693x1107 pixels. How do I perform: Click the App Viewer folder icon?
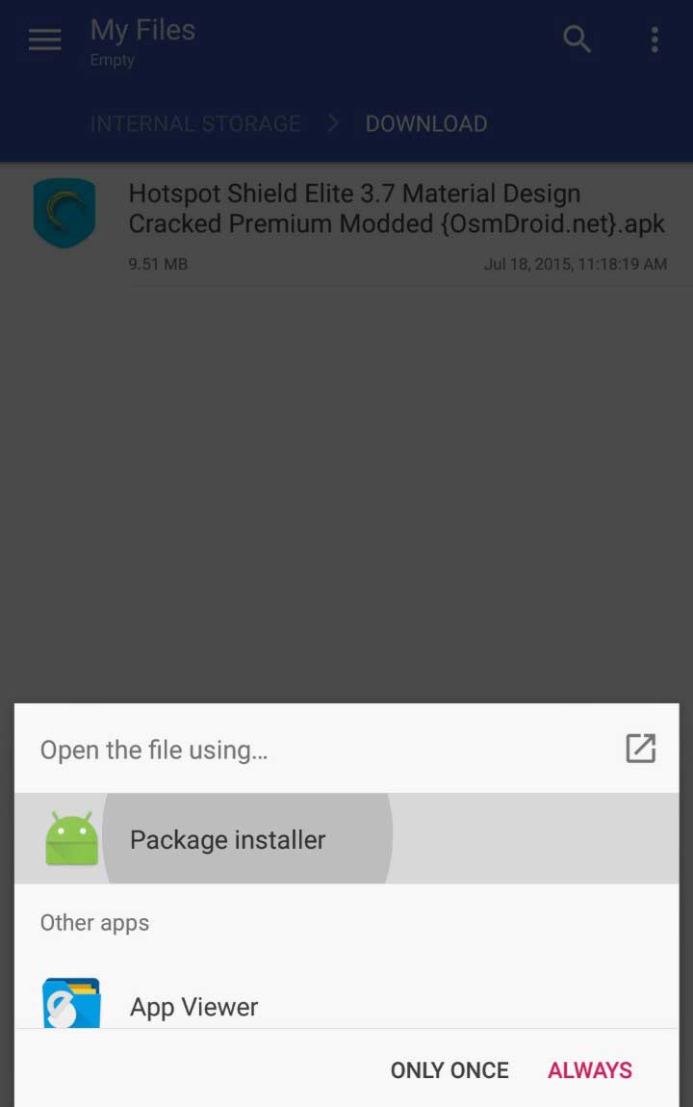71,1003
